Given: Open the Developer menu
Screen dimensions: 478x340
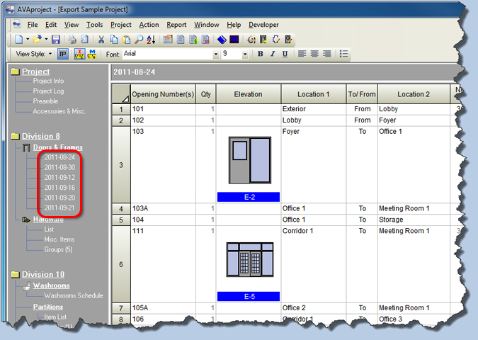Looking at the screenshot, I should click(263, 25).
